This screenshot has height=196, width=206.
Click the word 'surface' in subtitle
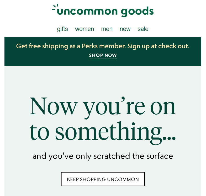click(160, 156)
